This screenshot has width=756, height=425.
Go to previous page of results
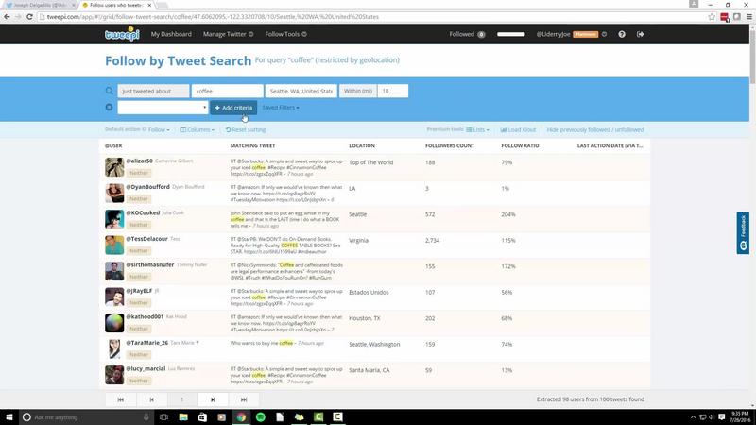pos(151,399)
